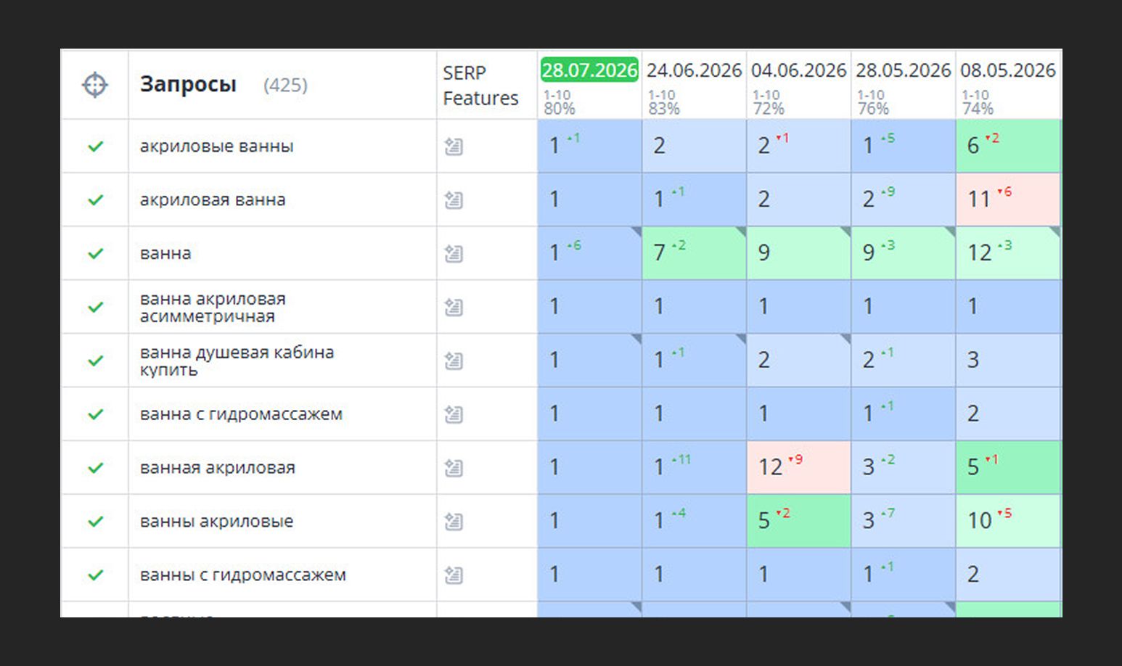Open SERP features icon for ванны с гидромассажем
Viewport: 1122px width, 666px height.
tap(454, 575)
